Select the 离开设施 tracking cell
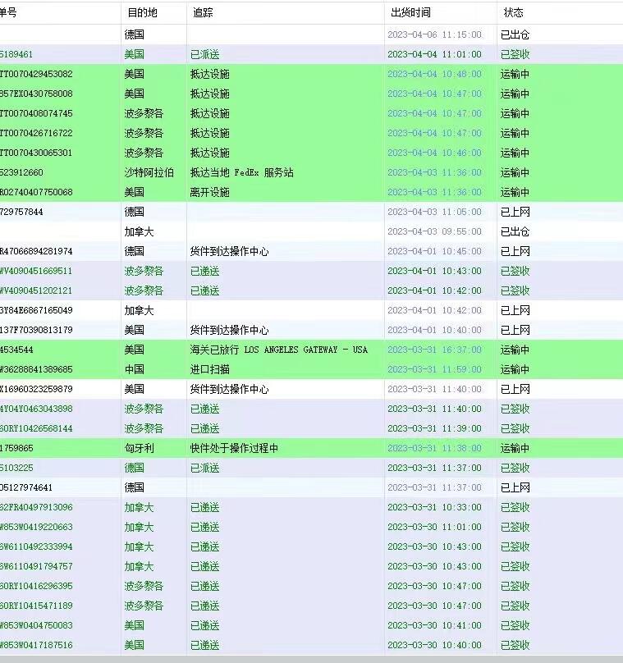This screenshot has width=623, height=663. point(209,192)
